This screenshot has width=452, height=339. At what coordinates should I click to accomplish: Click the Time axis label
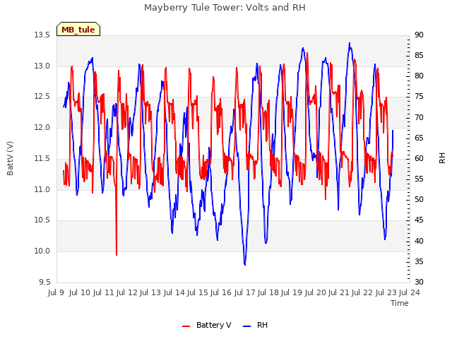tap(400, 303)
